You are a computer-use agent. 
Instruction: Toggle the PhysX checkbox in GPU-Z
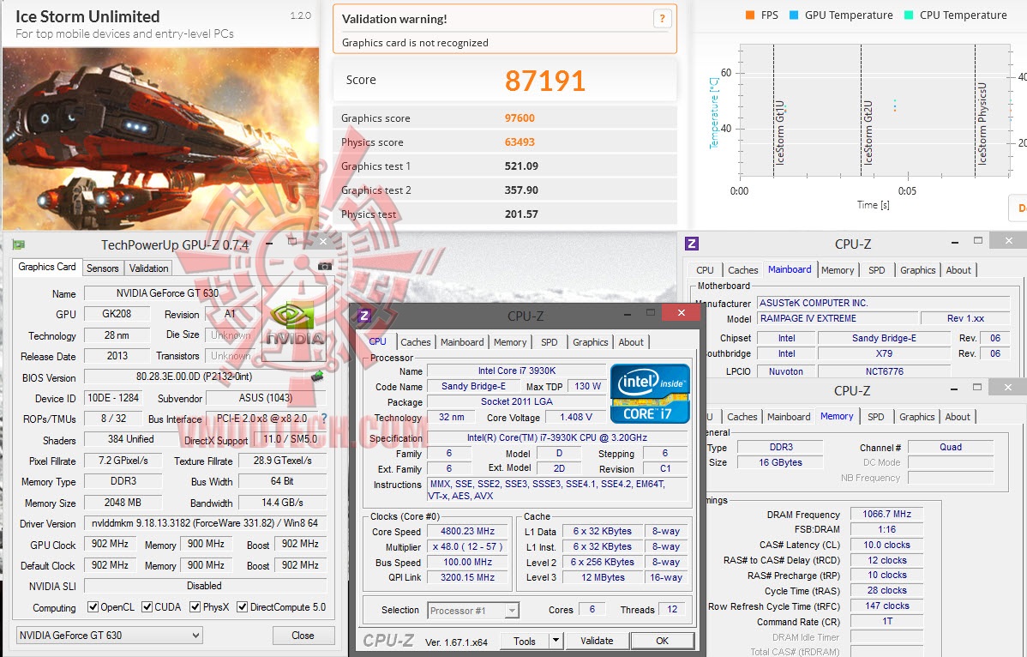pos(195,607)
